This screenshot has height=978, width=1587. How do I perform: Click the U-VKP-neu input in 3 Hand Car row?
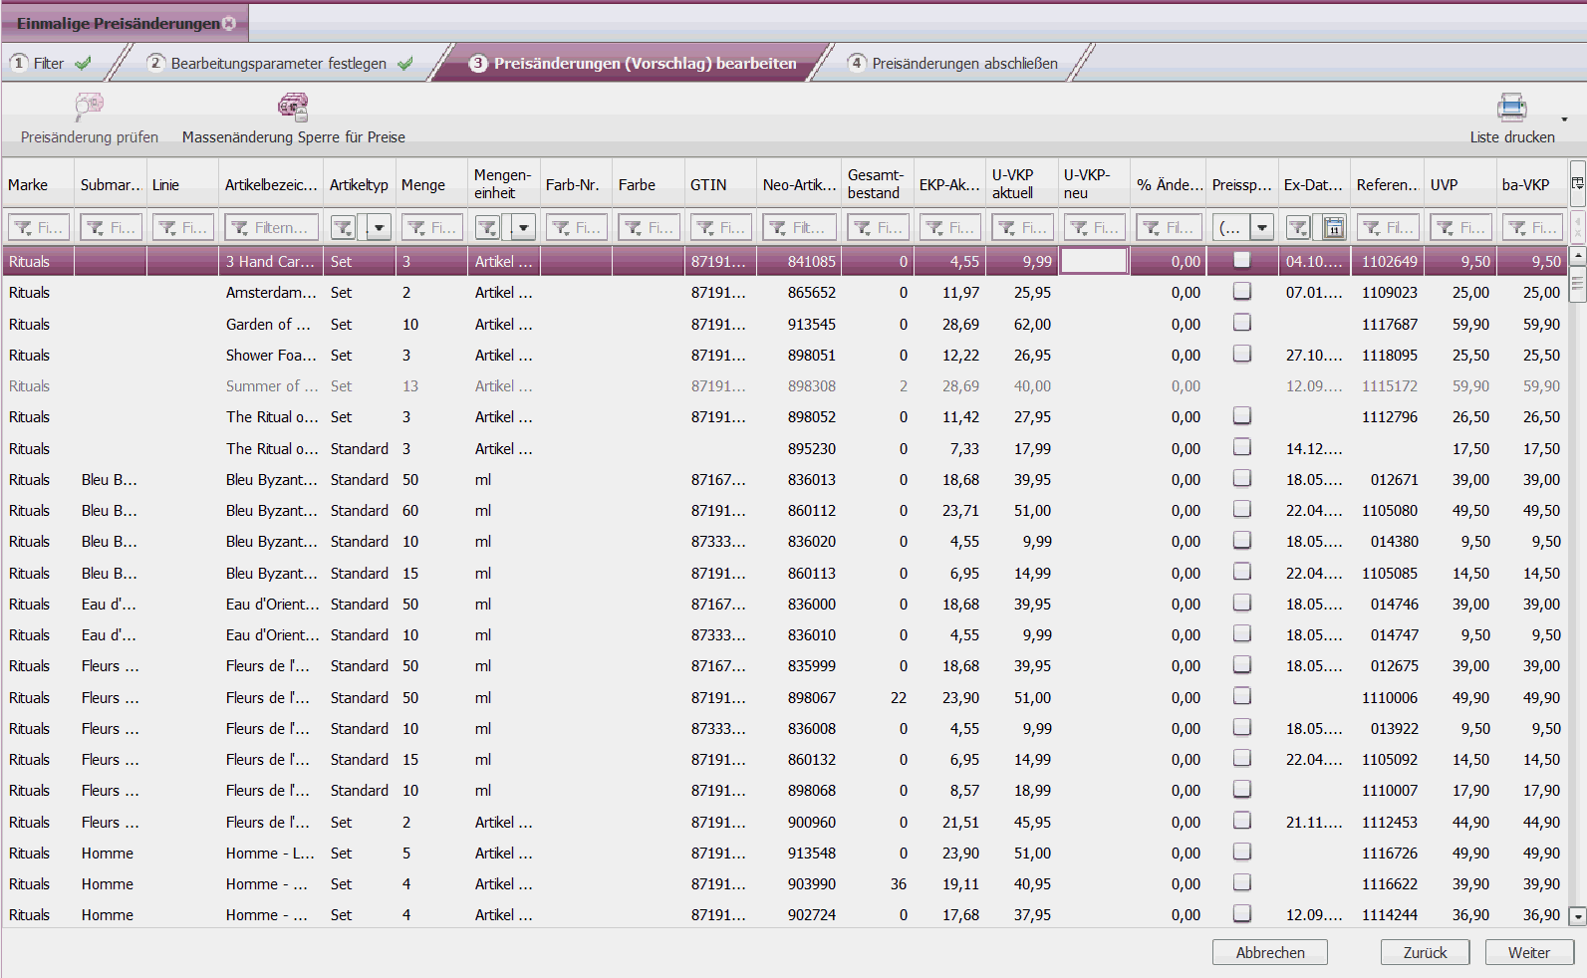coord(1094,261)
